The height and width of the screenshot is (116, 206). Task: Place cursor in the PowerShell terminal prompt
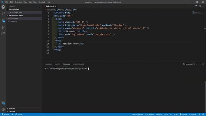coord(89,69)
